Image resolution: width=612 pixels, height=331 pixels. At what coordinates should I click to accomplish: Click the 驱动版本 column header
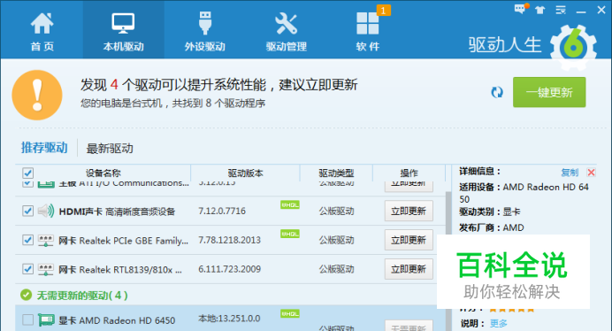click(246, 173)
